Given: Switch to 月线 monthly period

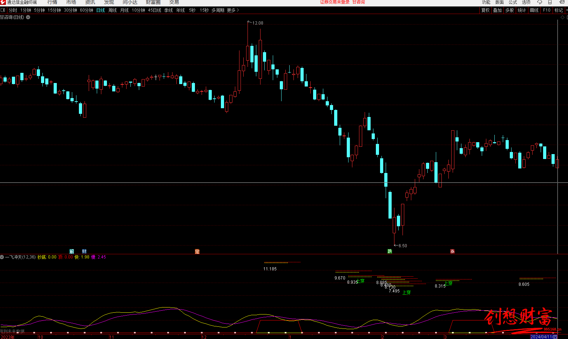Looking at the screenshot, I should (124, 10).
